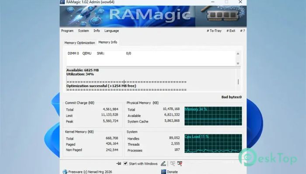Close the RAMagic window
Screen dimensions: 306x174
[x=240, y=2]
